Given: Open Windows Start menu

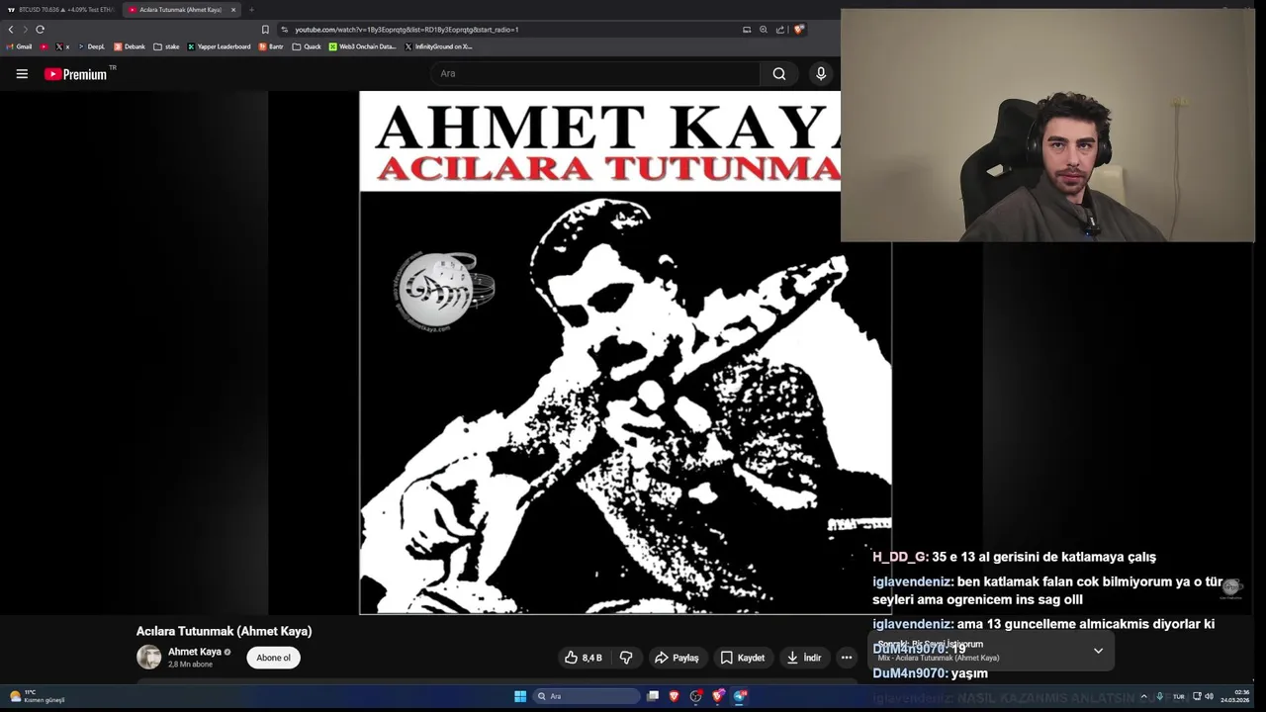Looking at the screenshot, I should click(x=520, y=696).
